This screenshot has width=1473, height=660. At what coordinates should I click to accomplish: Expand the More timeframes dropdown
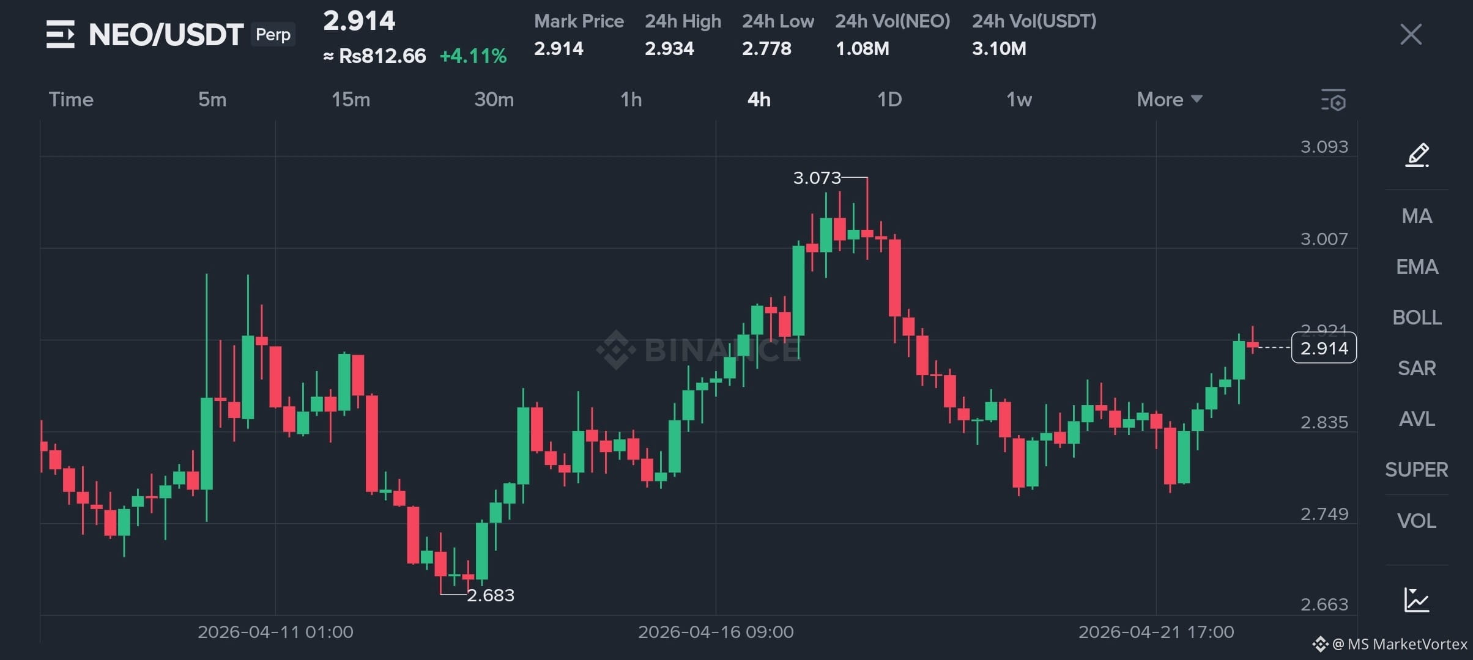tap(1170, 99)
